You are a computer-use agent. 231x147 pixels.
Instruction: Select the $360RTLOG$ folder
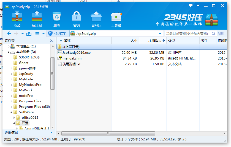[29, 57]
